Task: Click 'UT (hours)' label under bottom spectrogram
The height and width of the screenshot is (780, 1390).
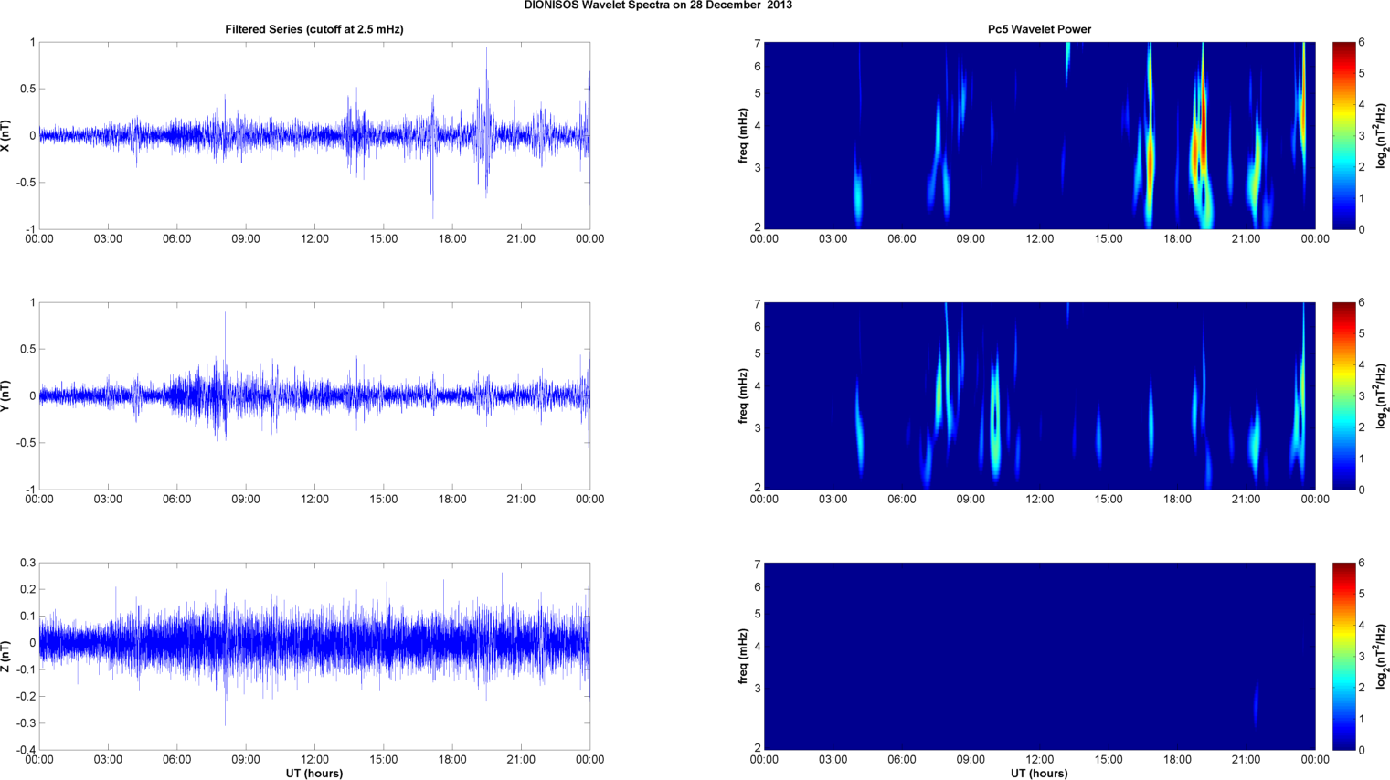Action: pyautogui.click(x=1039, y=774)
